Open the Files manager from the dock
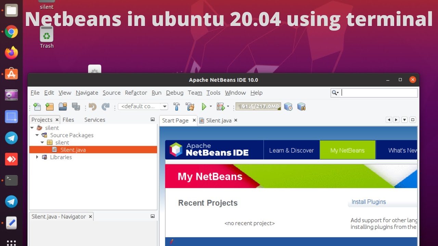The image size is (438, 246). pos(11,10)
